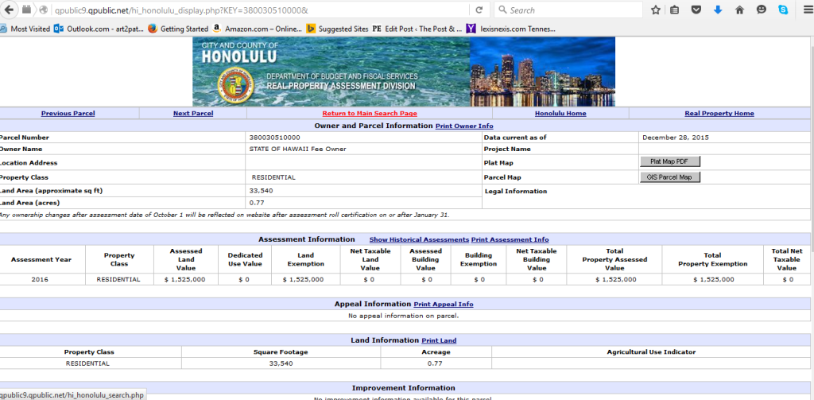Open the downloads arrow icon
This screenshot has width=814, height=400.
718,10
